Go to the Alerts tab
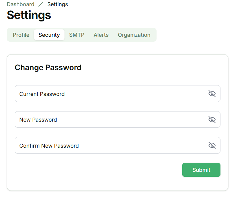The width and height of the screenshot is (233, 200). pyautogui.click(x=101, y=35)
